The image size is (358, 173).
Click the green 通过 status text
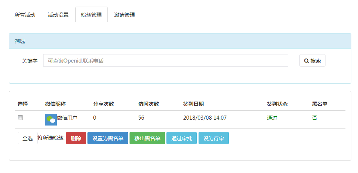tap(272, 118)
